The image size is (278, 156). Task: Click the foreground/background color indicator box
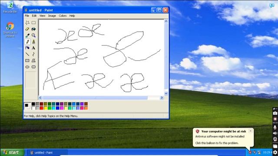[x=27, y=106]
